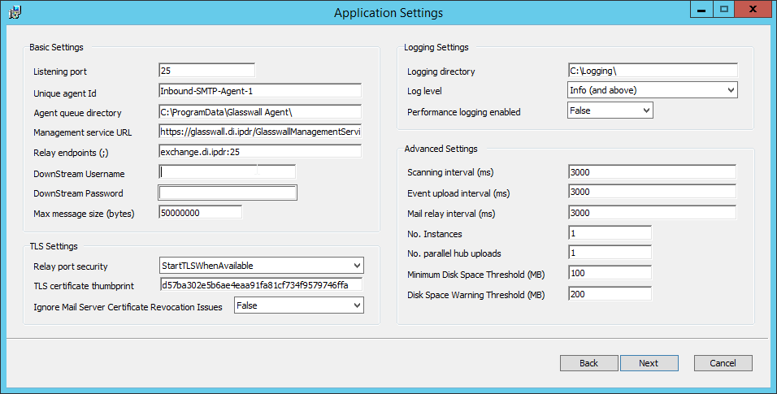Open the Relay port security dropdown
This screenshot has height=394, width=777.
click(261, 266)
